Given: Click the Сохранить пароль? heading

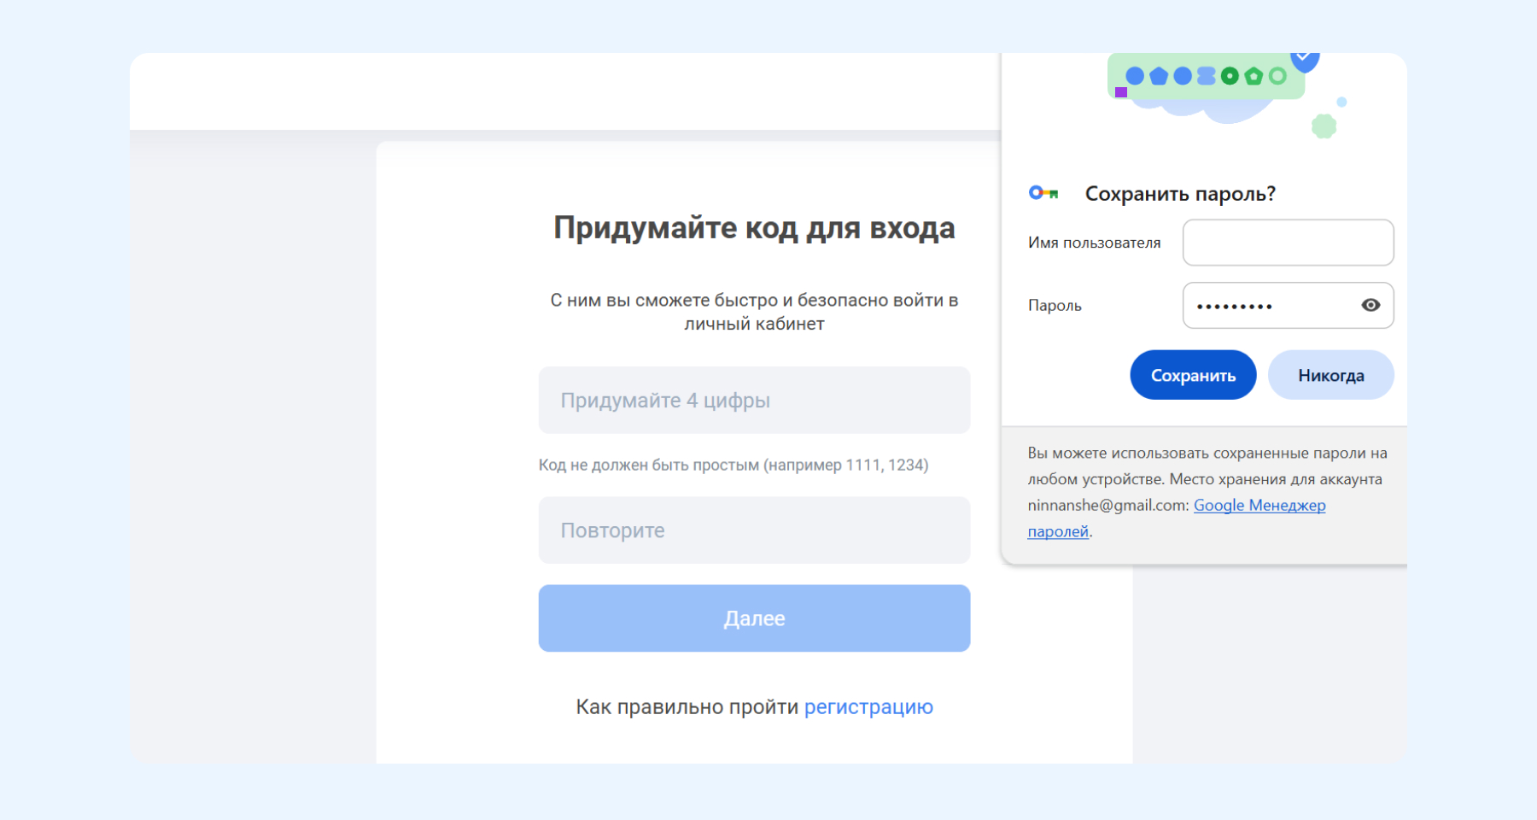Looking at the screenshot, I should [1180, 194].
